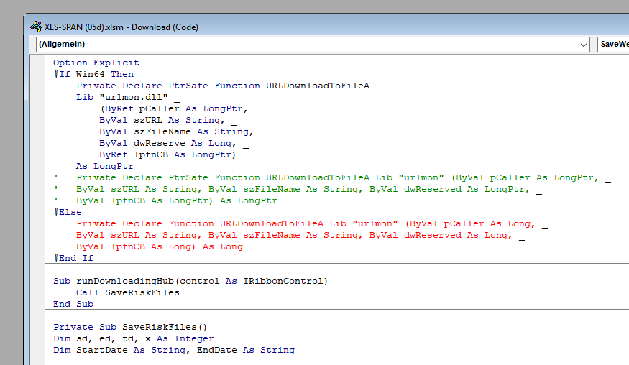This screenshot has height=365, width=629.
Task: Click the '#Else' directive line
Action: pyautogui.click(x=68, y=212)
